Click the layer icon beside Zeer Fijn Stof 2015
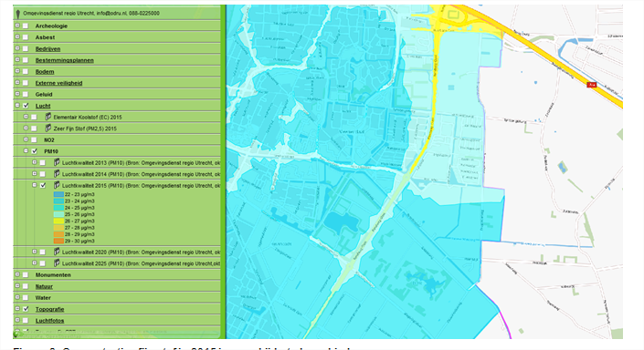The image size is (644, 350). click(48, 129)
